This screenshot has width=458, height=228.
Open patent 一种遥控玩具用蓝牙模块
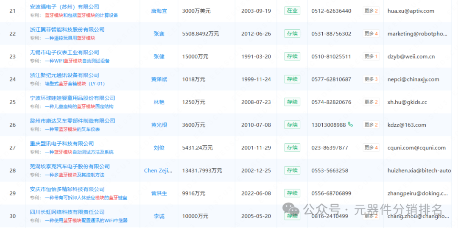click(x=70, y=38)
